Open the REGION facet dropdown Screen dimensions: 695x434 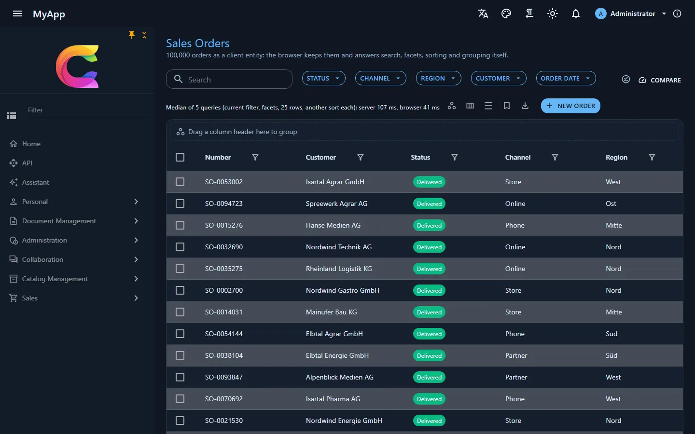coord(438,78)
